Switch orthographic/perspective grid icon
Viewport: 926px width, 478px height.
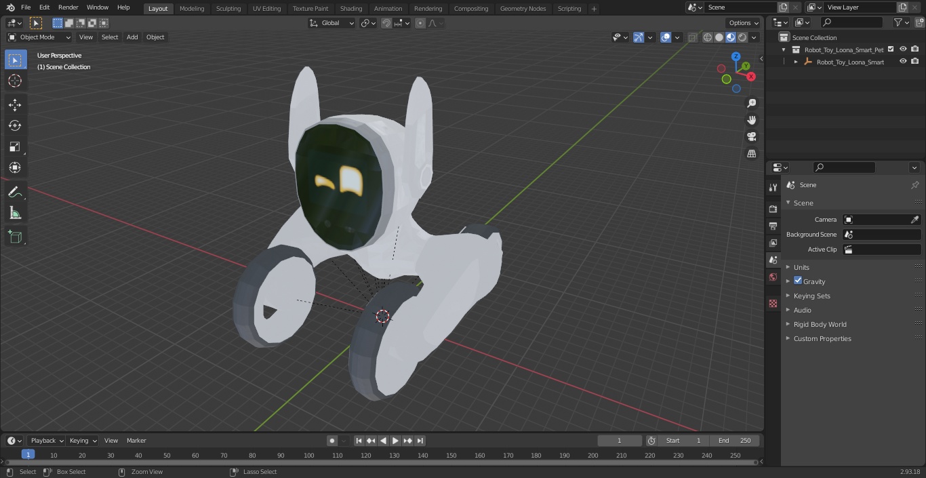(751, 154)
